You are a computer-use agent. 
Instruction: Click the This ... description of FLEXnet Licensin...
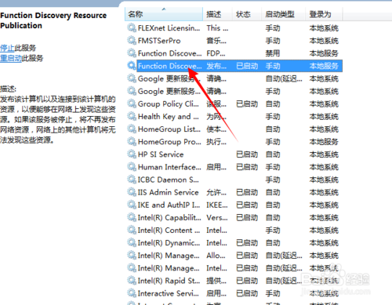point(217,27)
